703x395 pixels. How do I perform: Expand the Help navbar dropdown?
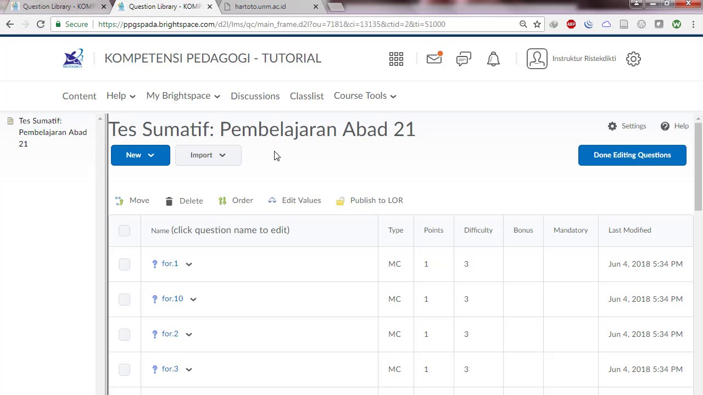[x=121, y=96]
